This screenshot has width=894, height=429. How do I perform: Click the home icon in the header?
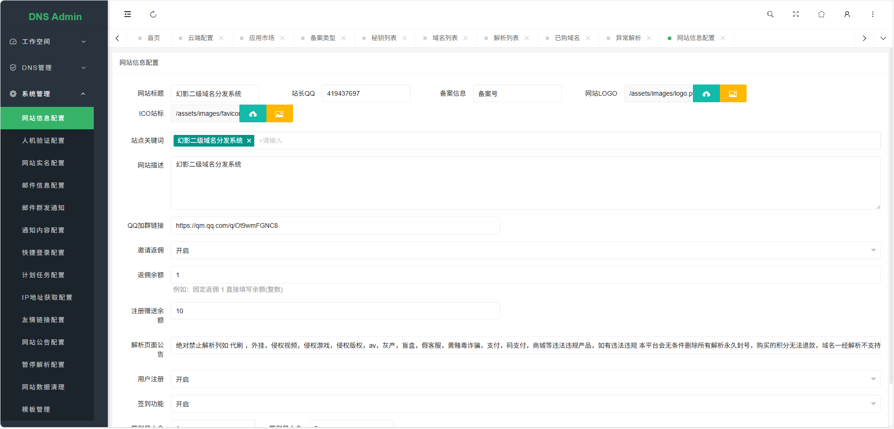point(821,14)
